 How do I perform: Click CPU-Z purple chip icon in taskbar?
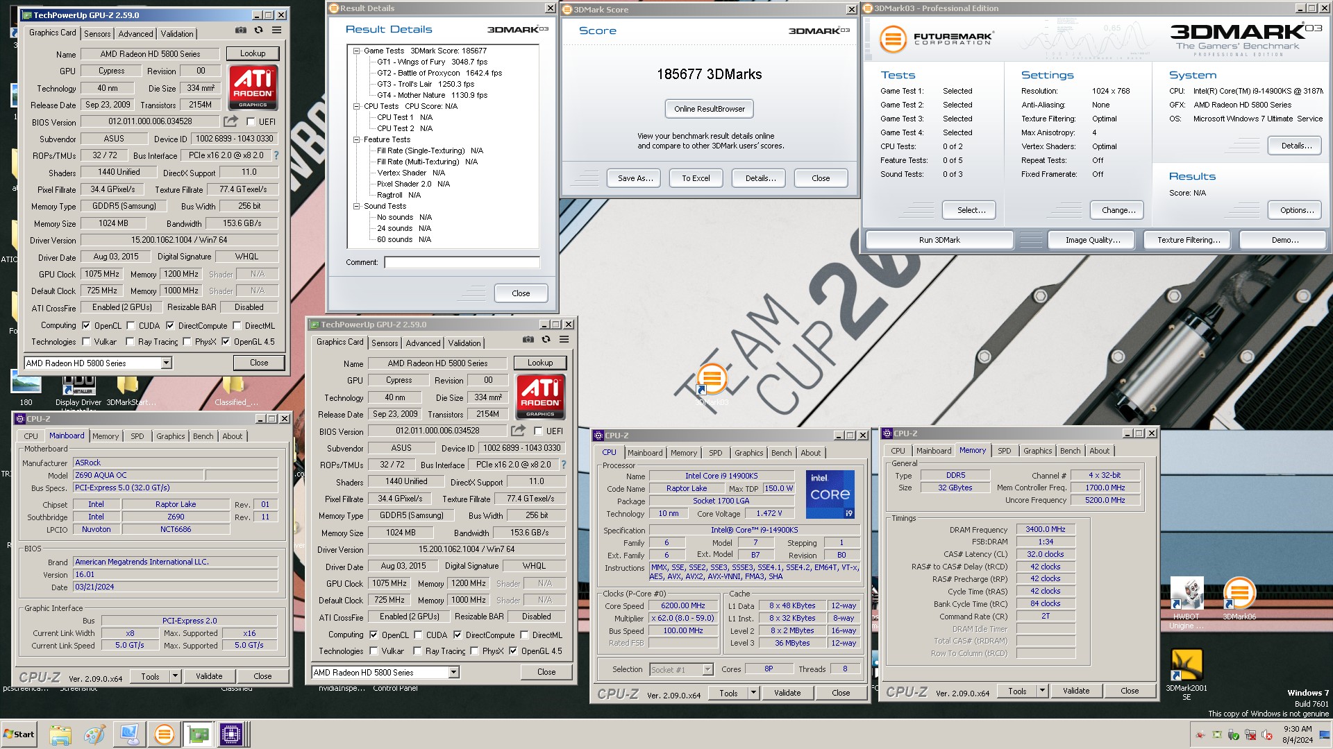click(x=231, y=734)
